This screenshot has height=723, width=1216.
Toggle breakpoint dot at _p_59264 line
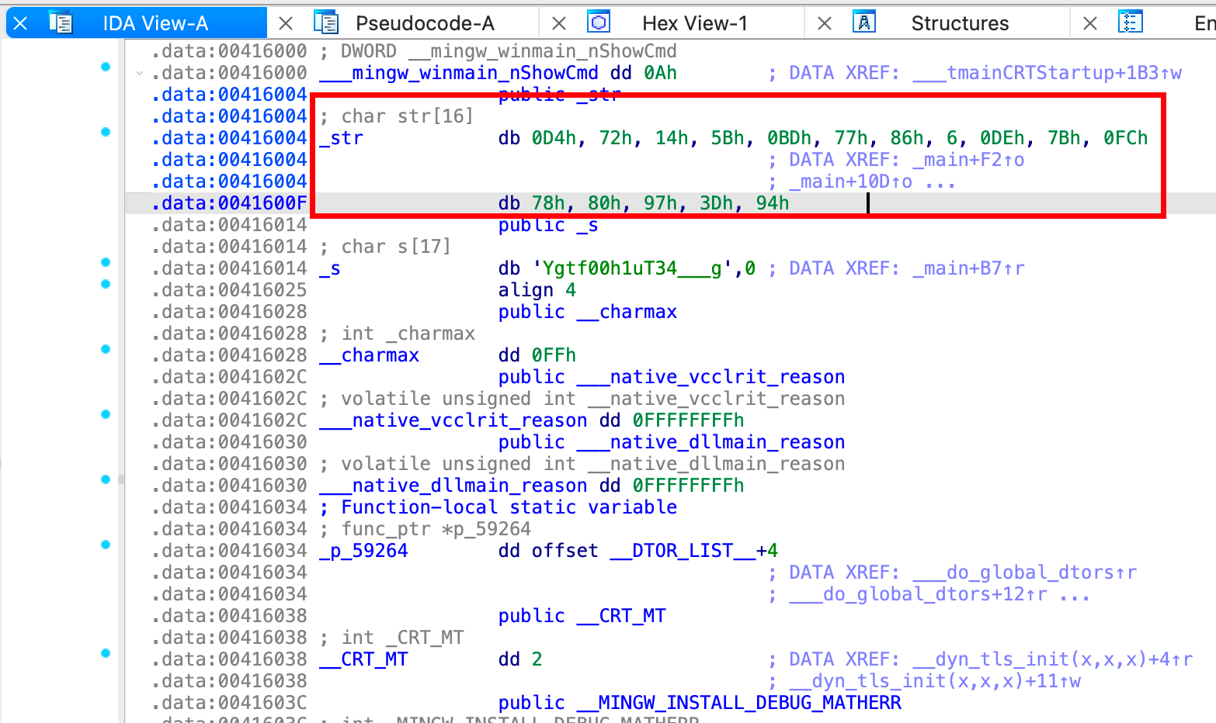(x=106, y=545)
